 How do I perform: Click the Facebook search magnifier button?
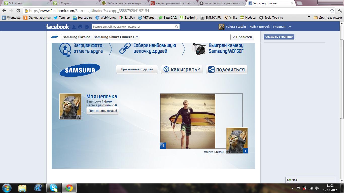[x=177, y=27]
